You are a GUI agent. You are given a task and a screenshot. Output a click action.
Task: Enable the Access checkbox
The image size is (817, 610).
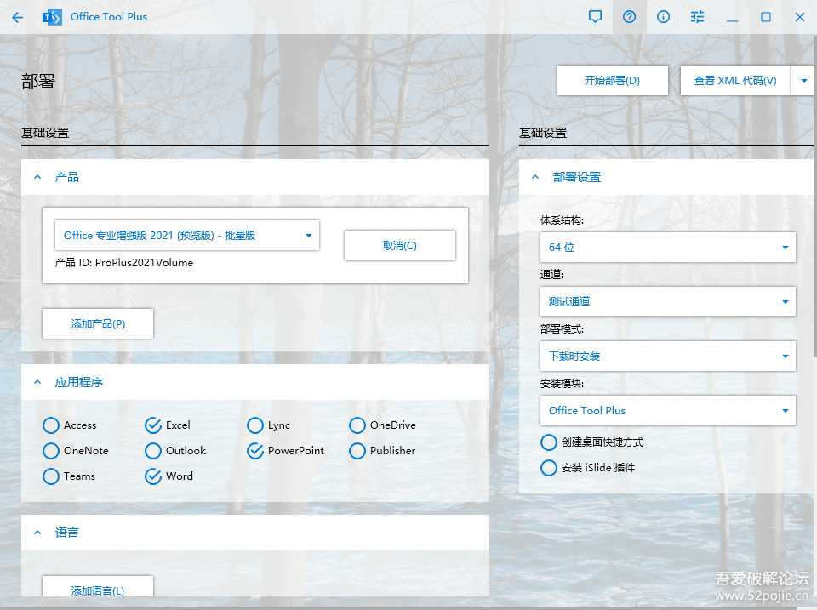[51, 425]
